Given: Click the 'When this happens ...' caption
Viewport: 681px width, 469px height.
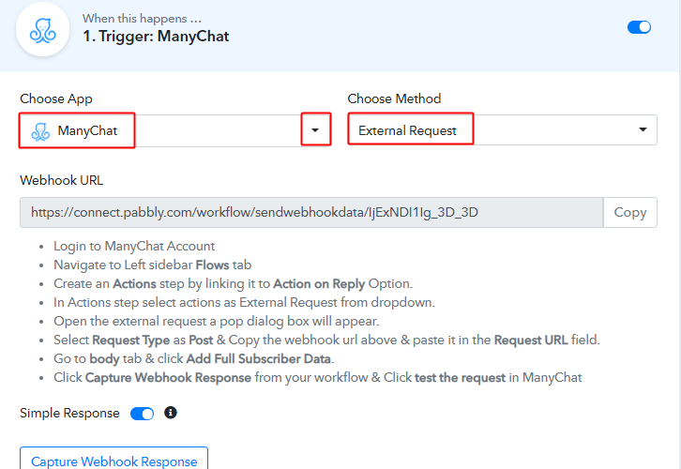Looking at the screenshot, I should pos(142,18).
